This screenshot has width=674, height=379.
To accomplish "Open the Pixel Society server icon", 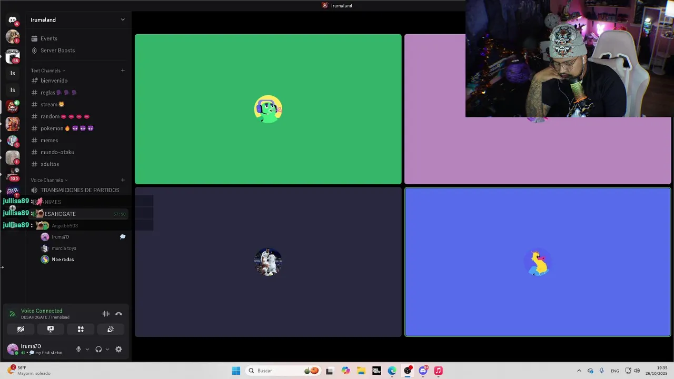I will coord(13,191).
